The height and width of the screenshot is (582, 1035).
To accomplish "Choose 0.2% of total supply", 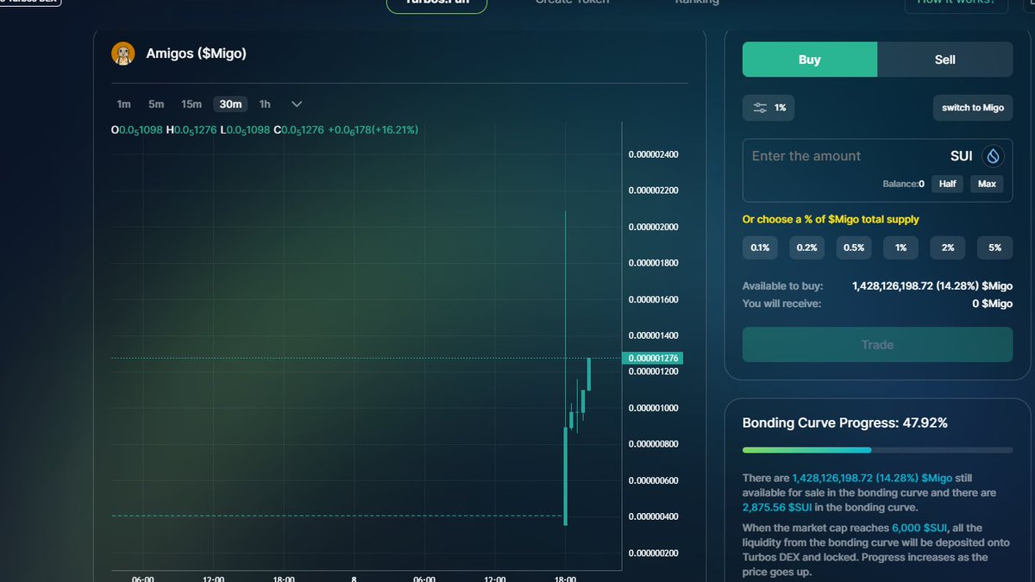I will click(x=807, y=247).
